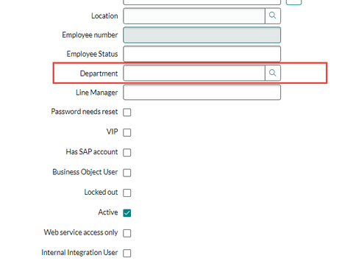Click the Line Manager label text
Image resolution: width=356 pixels, height=269 pixels.
(x=96, y=93)
